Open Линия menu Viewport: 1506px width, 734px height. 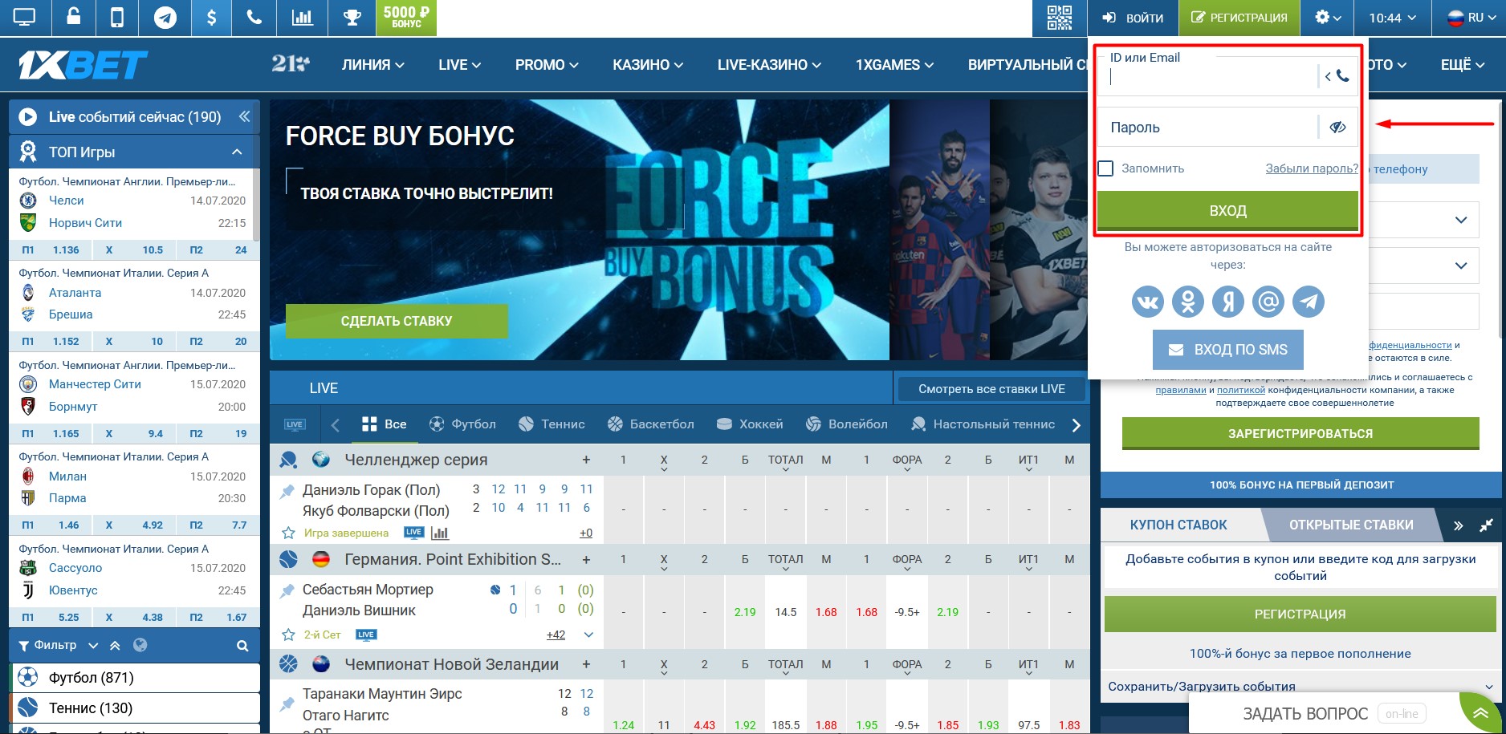coord(373,65)
